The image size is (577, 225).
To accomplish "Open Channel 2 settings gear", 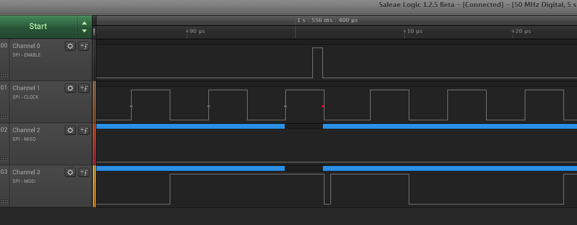I will click(70, 130).
